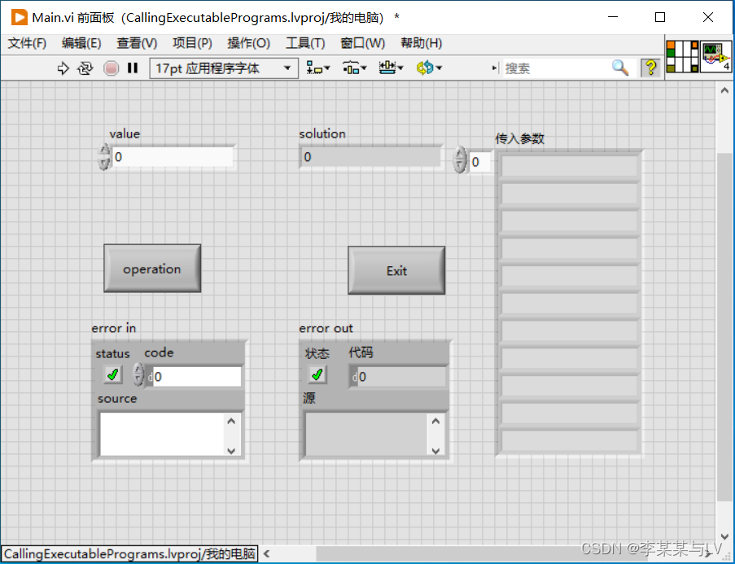Toggle the error out 状态 indicator
Screen dimensions: 735x564
click(317, 374)
